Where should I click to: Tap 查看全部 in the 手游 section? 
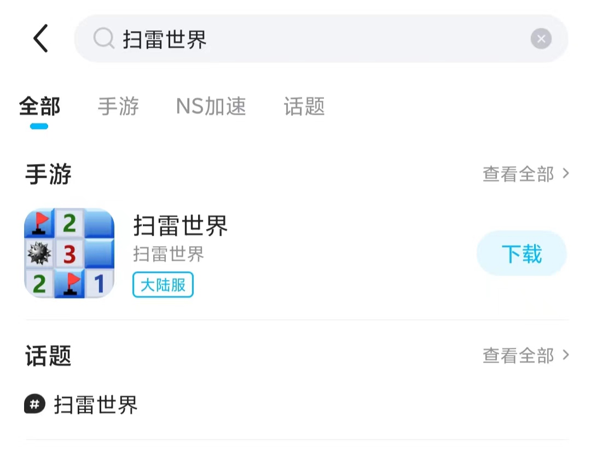[518, 174]
